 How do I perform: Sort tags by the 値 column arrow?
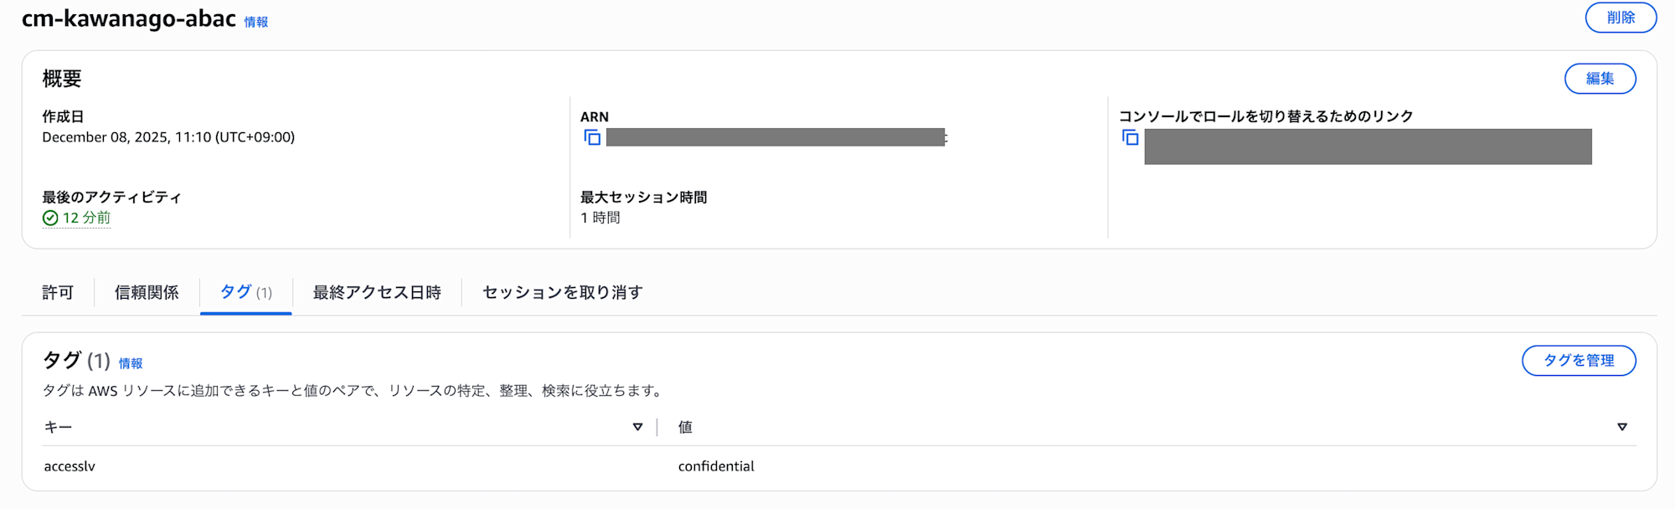[x=1621, y=427]
